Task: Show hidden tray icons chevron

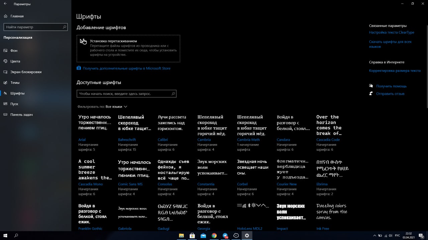Action: click(374, 235)
